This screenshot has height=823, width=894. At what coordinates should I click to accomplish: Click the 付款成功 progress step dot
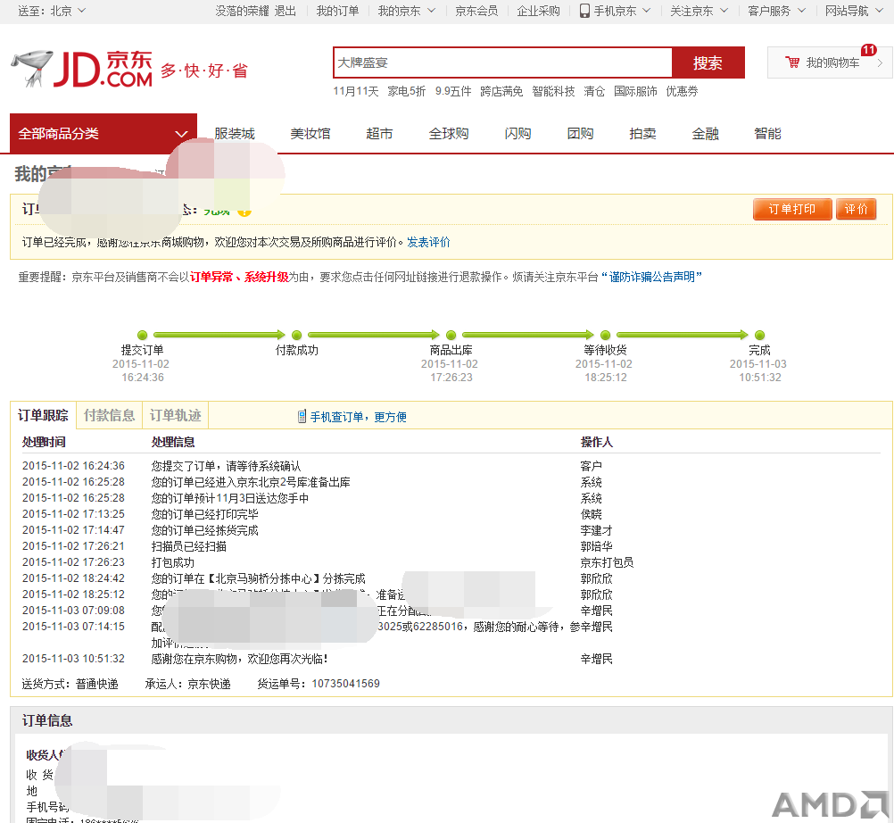[x=296, y=335]
